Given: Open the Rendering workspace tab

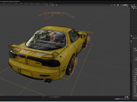Looking at the screenshot, I should pos(32,3).
